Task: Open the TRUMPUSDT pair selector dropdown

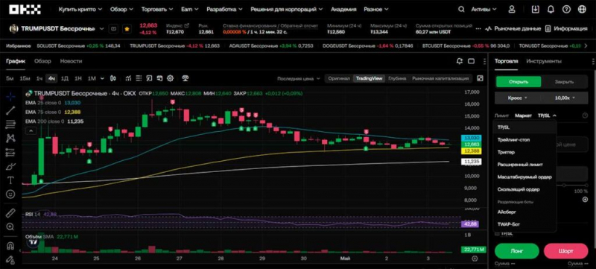Action: 101,28
